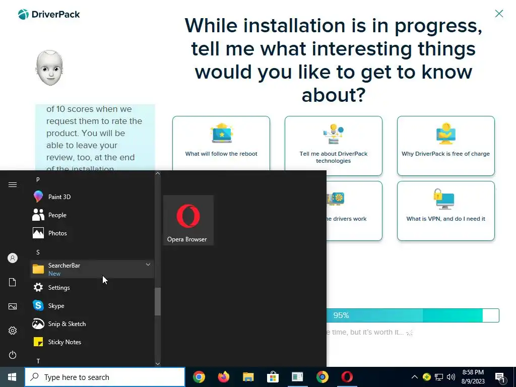
Task: Select What is VPN, and do I need it
Action: [445, 211]
